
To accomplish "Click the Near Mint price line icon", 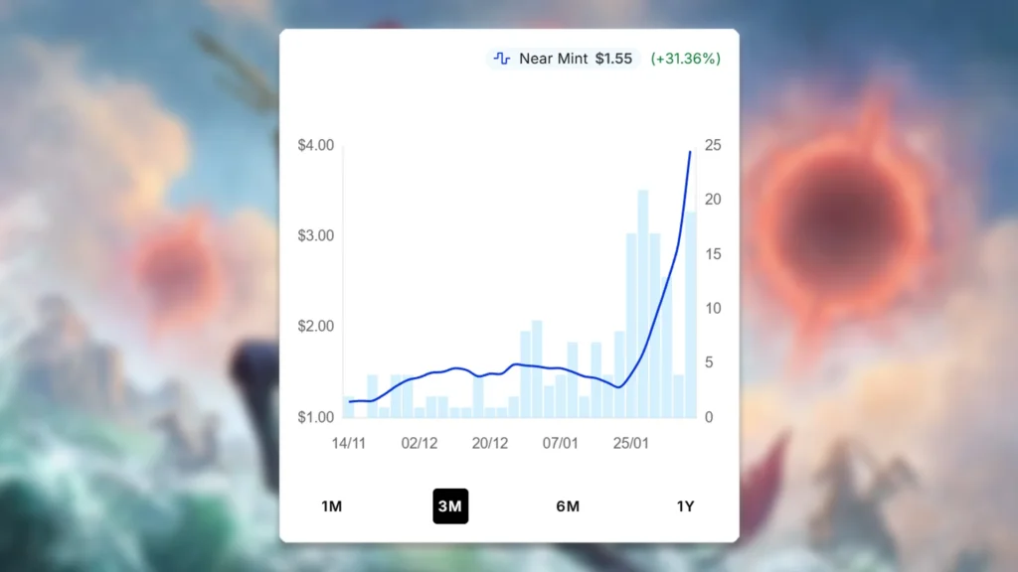I will (501, 59).
